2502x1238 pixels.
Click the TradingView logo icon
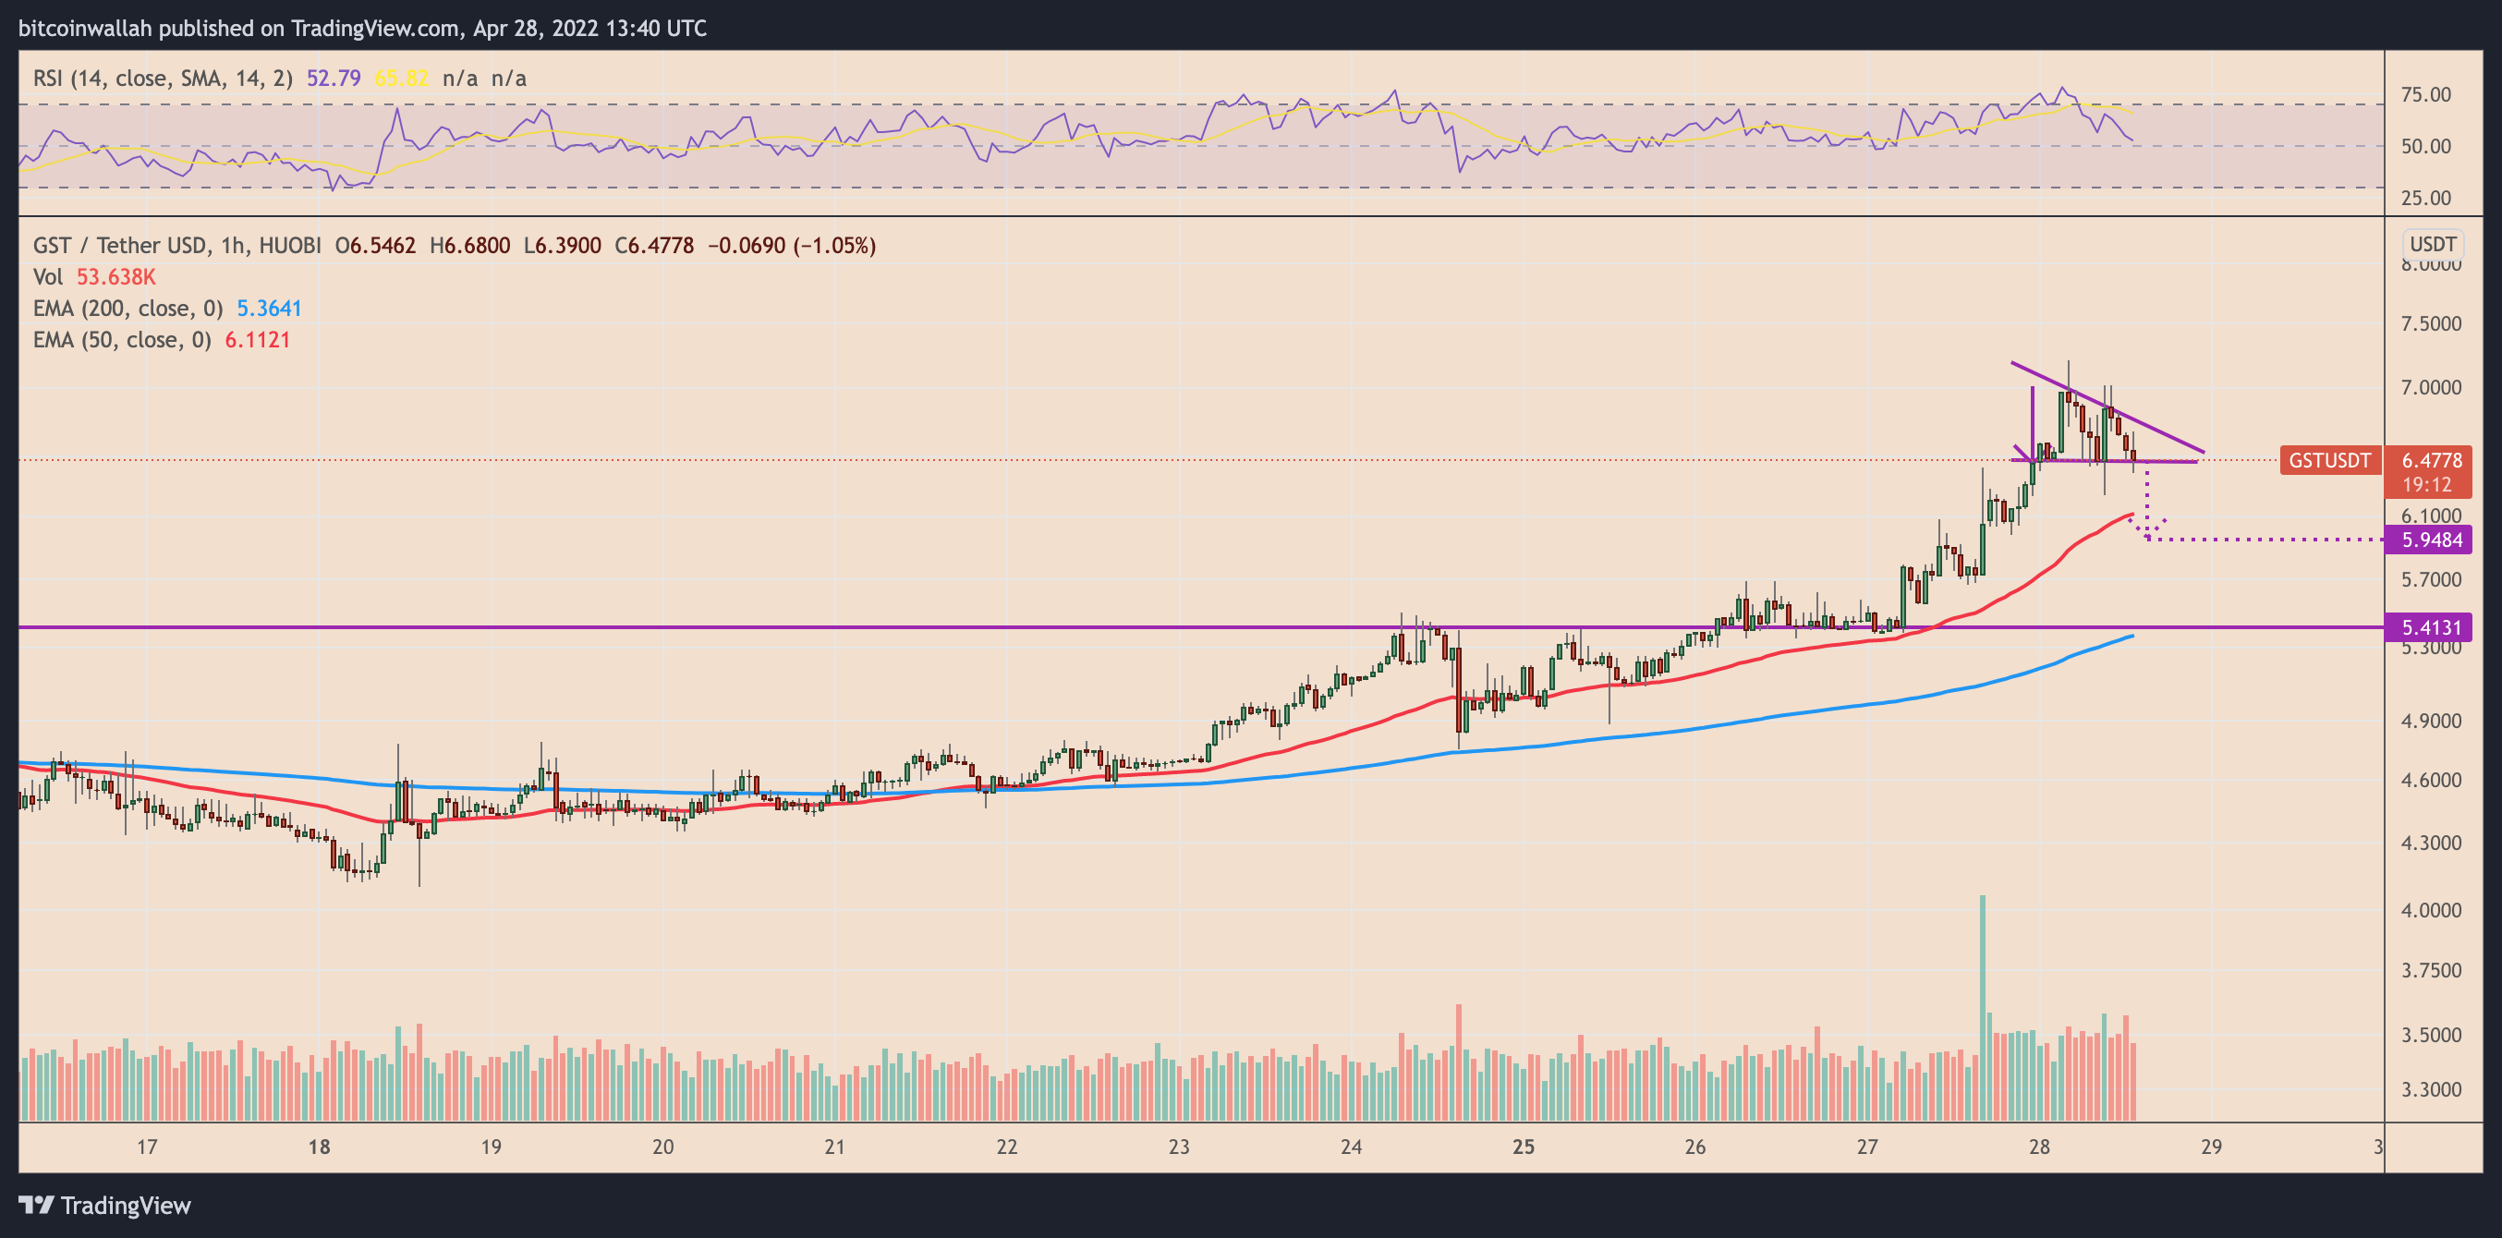(37, 1205)
